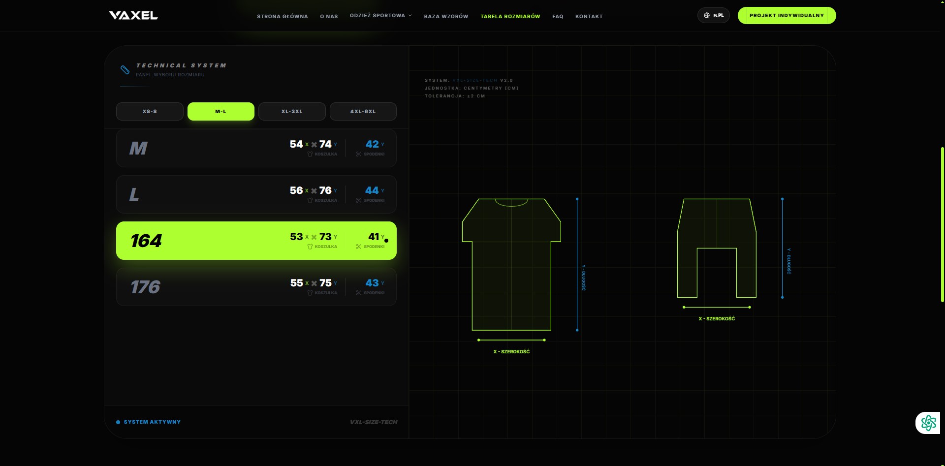The image size is (945, 466).
Task: Click the TOLERANCJA ±2 CM text
Action: point(455,96)
